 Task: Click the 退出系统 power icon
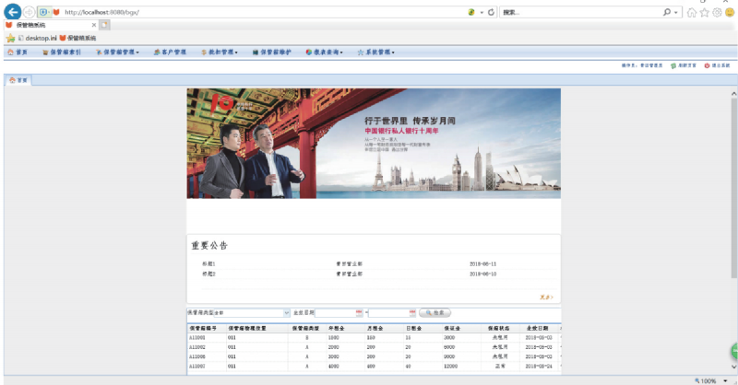pyautogui.click(x=707, y=66)
